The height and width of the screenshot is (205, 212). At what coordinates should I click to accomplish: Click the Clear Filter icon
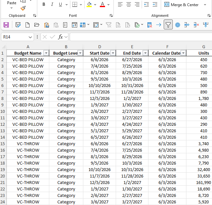click(x=109, y=25)
